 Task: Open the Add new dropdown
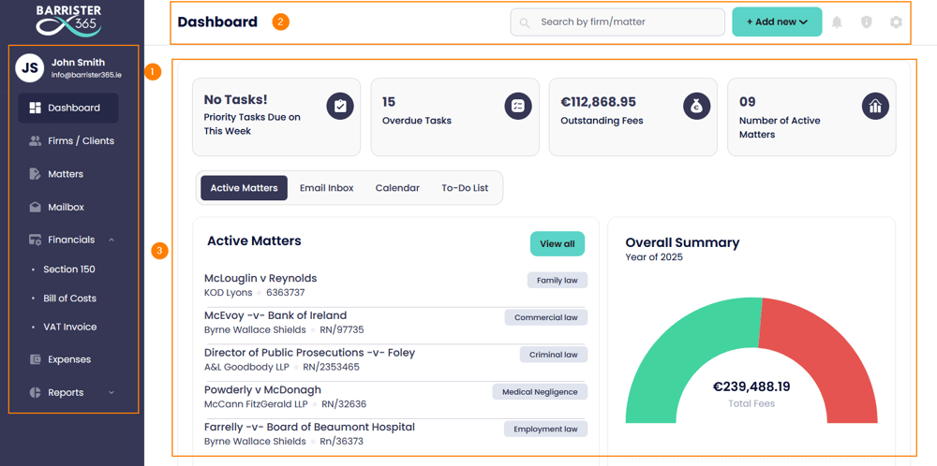[777, 22]
